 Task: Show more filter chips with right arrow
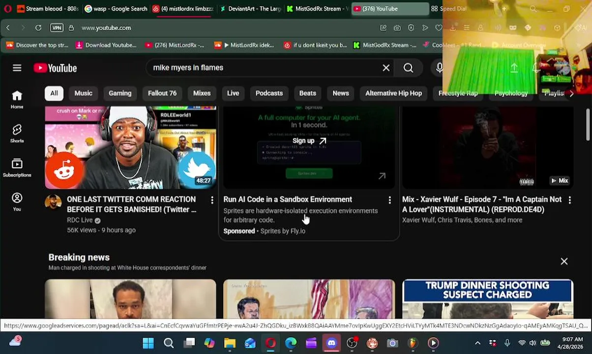[x=571, y=93]
